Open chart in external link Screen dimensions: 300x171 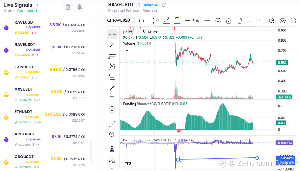[164, 5]
